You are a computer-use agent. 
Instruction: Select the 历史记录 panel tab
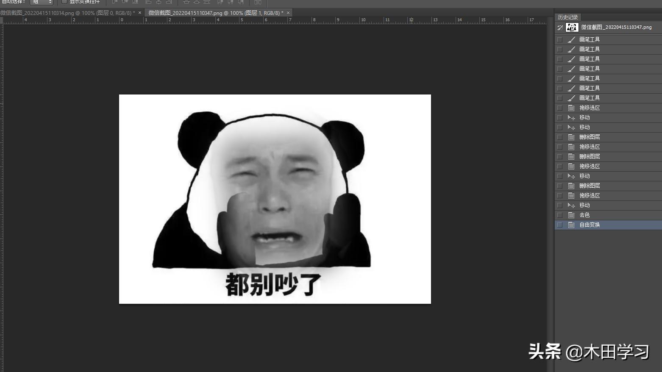(x=568, y=17)
